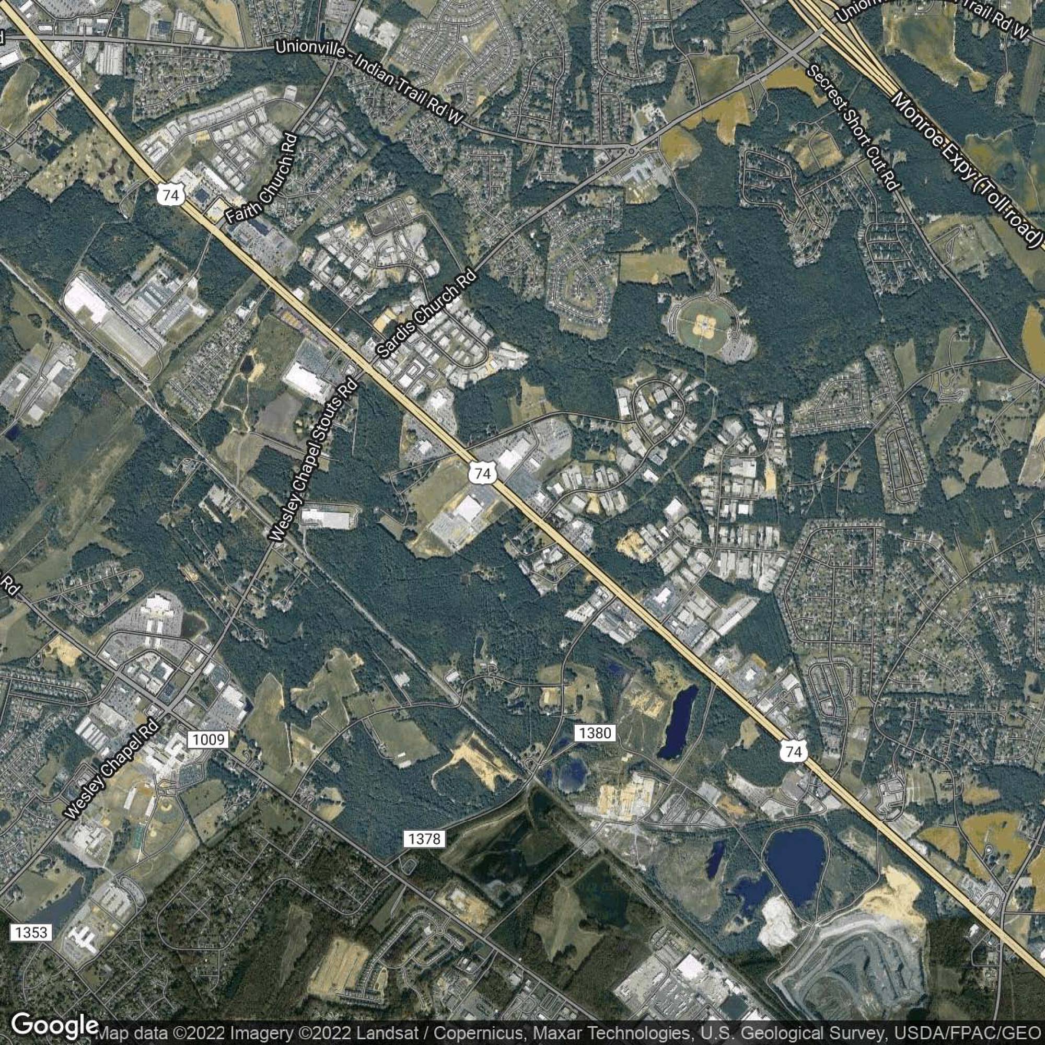Click the Sardis Church Rd label

[427, 314]
